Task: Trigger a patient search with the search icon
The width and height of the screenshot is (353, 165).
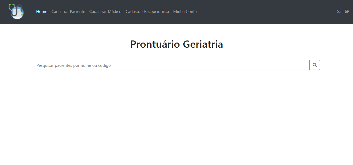Action: click(314, 65)
